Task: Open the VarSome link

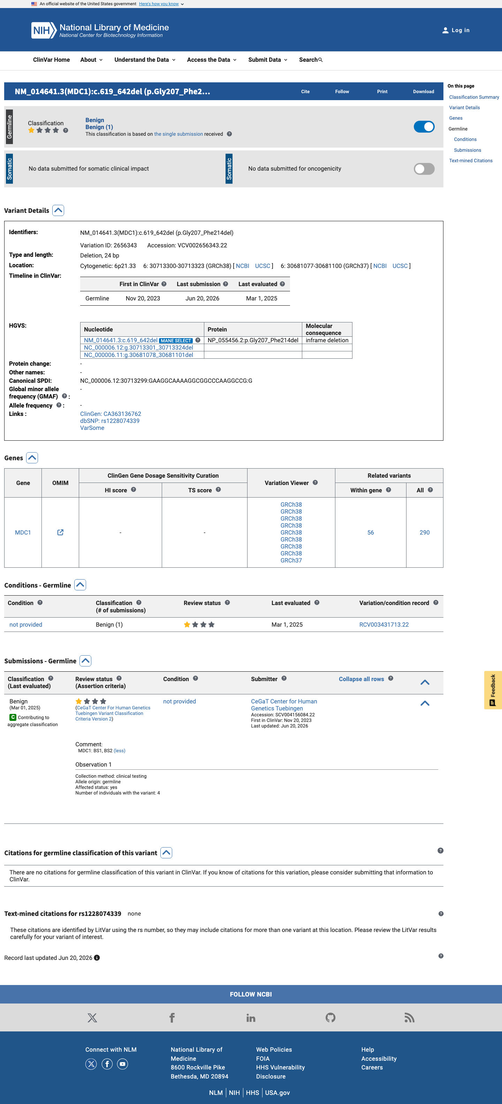Action: [x=92, y=428]
